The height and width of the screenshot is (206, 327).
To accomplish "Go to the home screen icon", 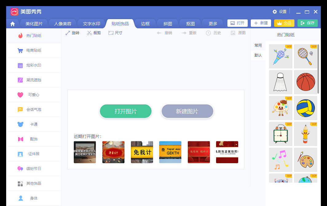I will point(13,24).
